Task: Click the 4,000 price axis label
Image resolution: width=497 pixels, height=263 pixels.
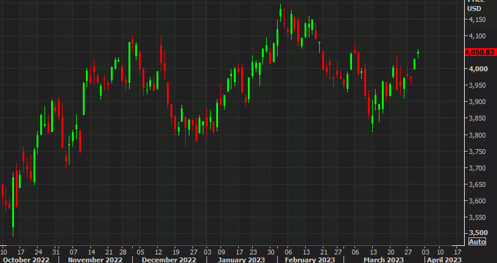Action: coord(477,69)
